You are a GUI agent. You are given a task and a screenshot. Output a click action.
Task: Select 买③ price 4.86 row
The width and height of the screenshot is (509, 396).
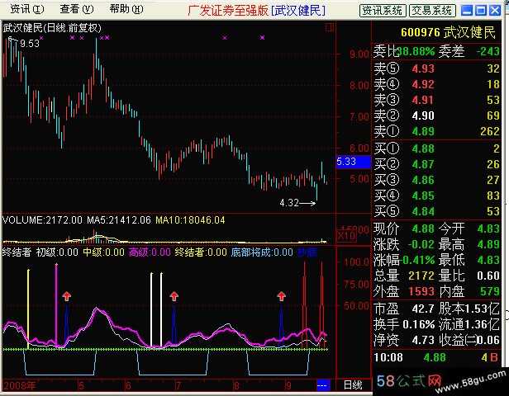[436, 180]
